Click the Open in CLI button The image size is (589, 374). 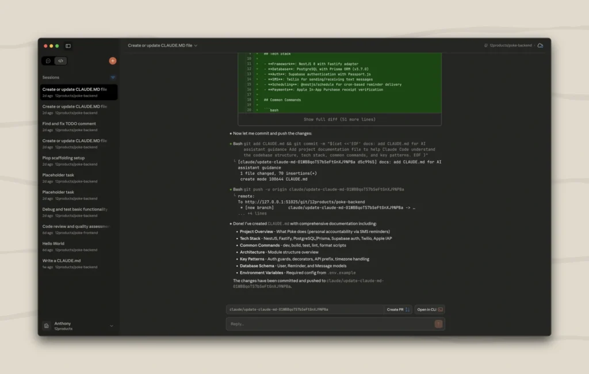click(x=429, y=310)
